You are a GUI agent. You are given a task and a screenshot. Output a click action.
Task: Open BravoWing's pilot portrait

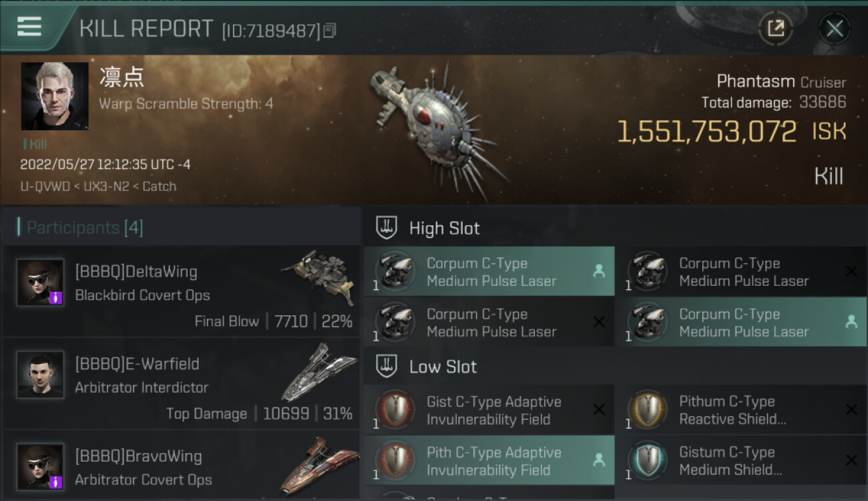pos(41,467)
